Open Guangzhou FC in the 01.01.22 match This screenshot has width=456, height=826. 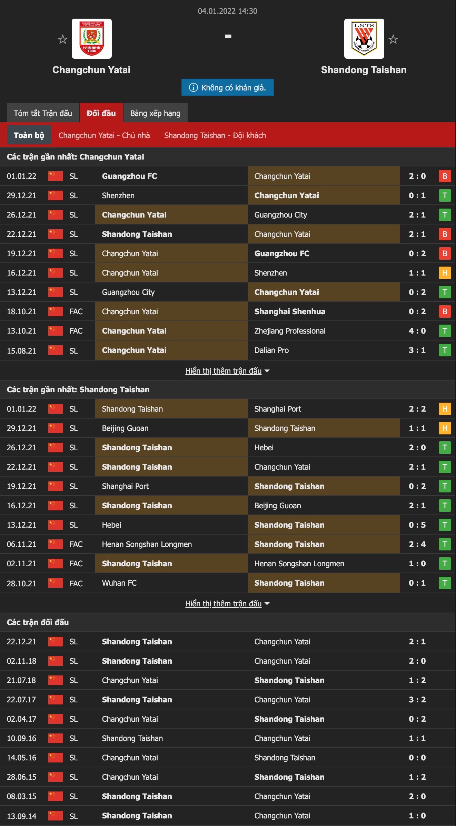(129, 176)
